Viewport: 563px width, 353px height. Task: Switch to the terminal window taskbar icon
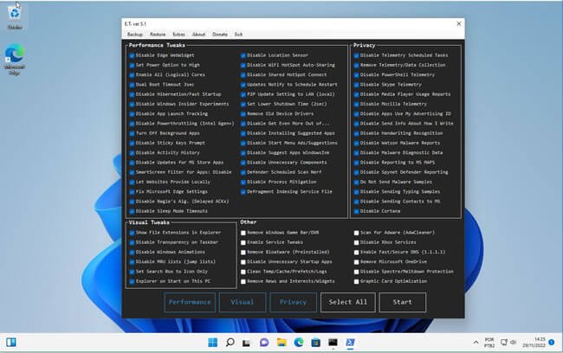click(x=333, y=343)
